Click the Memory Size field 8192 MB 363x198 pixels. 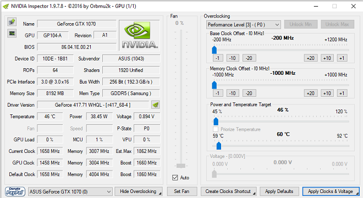point(55,94)
